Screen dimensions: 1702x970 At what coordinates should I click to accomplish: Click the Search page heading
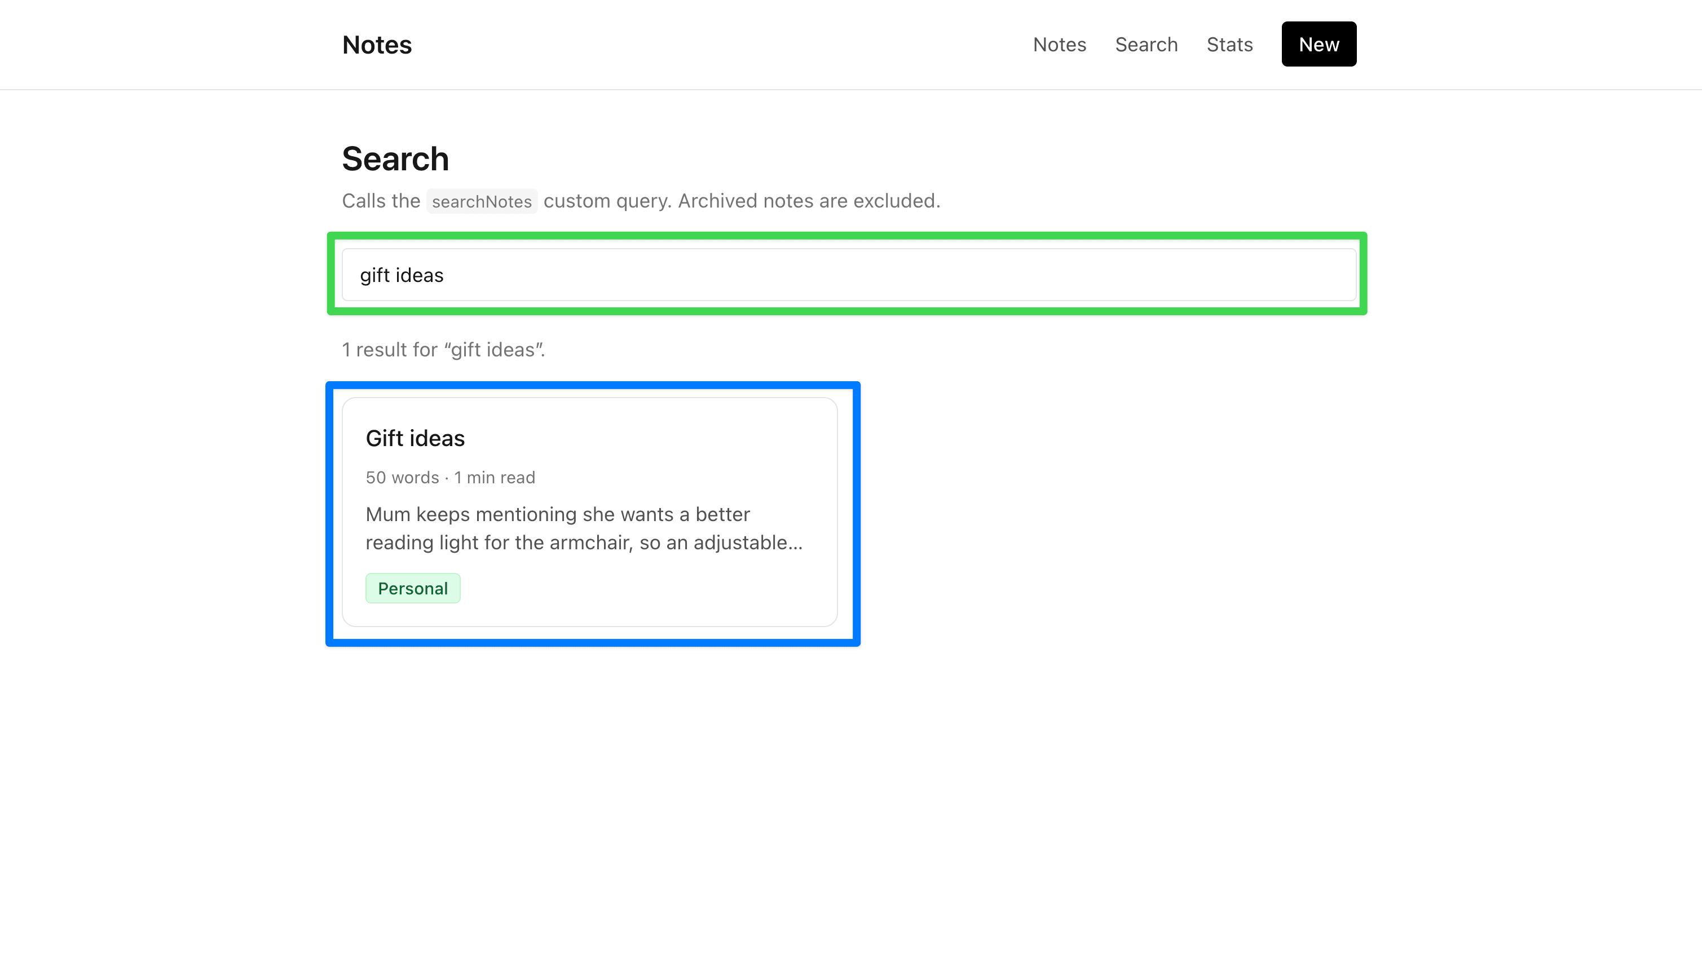click(395, 158)
